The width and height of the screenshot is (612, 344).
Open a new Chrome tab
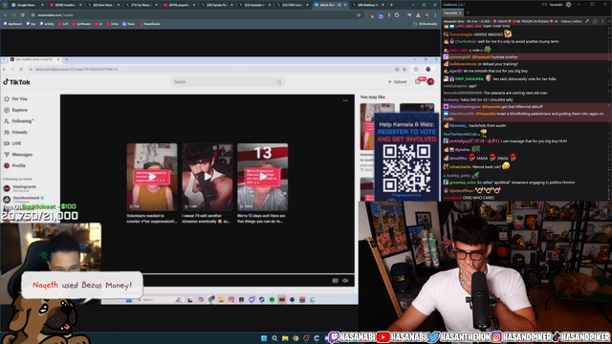(x=391, y=5)
